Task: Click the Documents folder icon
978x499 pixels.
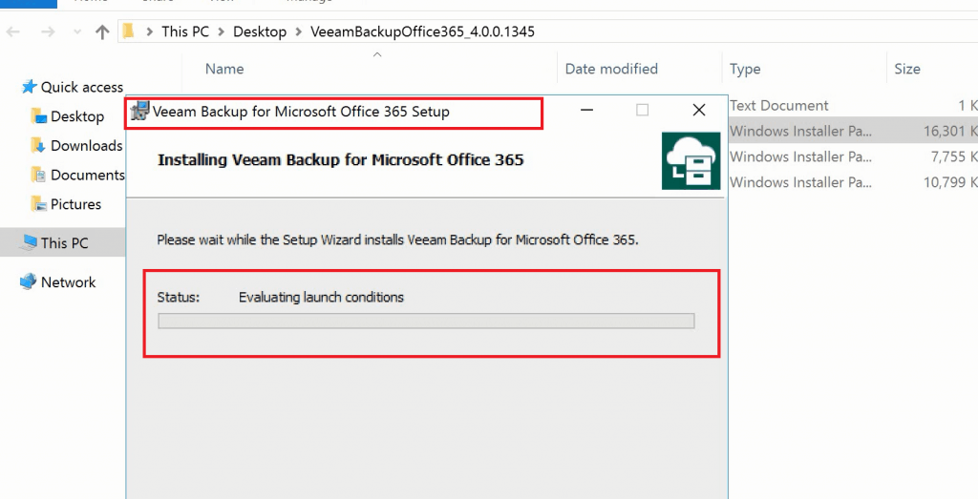Action: 39,175
